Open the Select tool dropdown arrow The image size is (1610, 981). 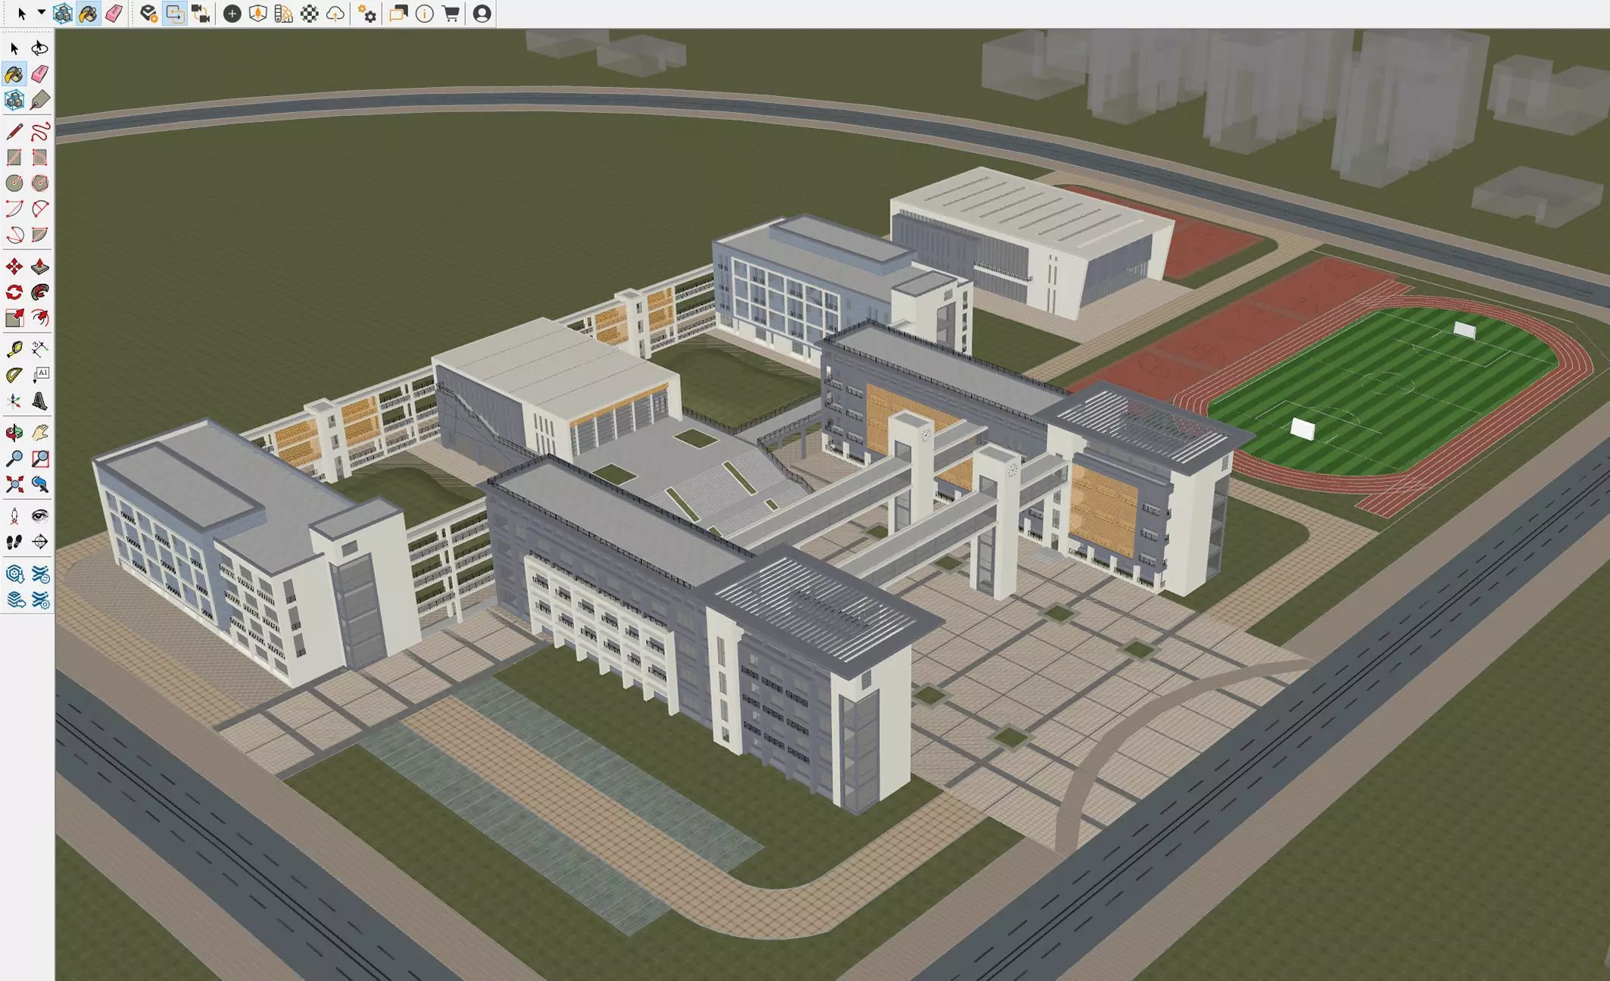(41, 13)
